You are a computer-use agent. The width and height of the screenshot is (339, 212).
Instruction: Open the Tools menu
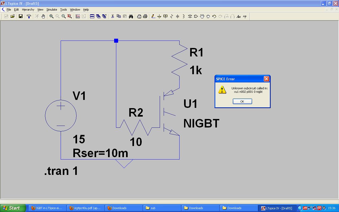click(64, 10)
